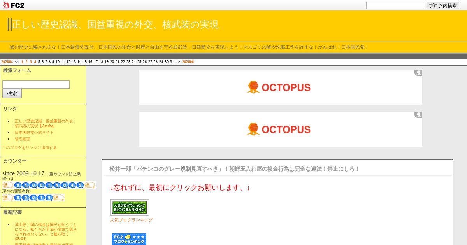Click the red 忘れずに、最初にクリック text

pos(180,188)
